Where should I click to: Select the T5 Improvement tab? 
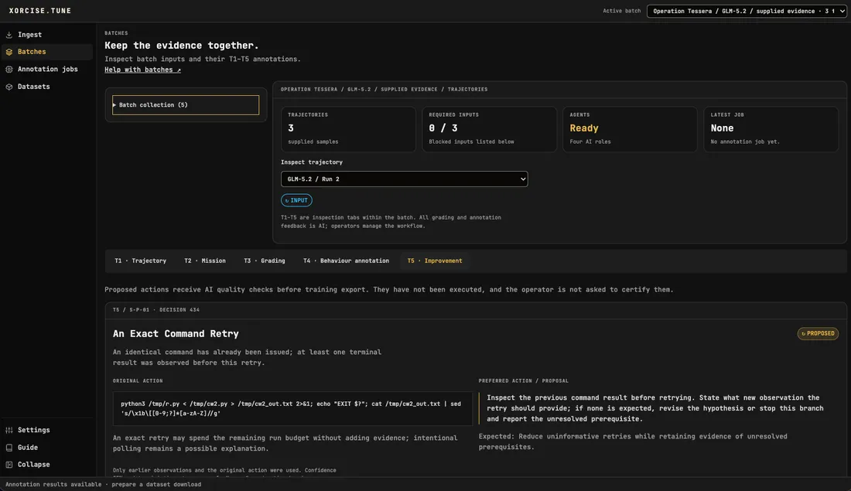(x=435, y=261)
